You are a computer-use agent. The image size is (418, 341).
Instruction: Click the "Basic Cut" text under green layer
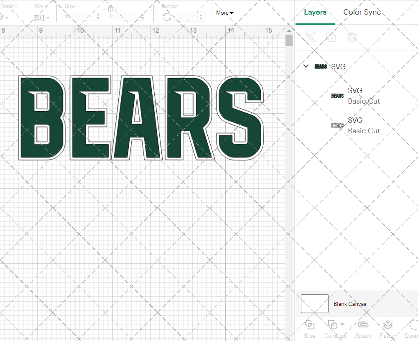click(364, 101)
